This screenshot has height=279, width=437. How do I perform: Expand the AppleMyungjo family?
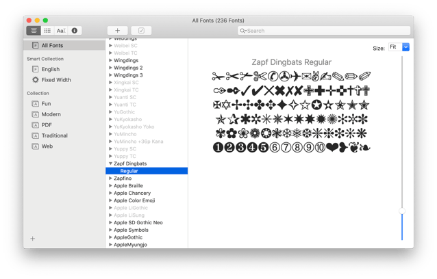(110, 245)
